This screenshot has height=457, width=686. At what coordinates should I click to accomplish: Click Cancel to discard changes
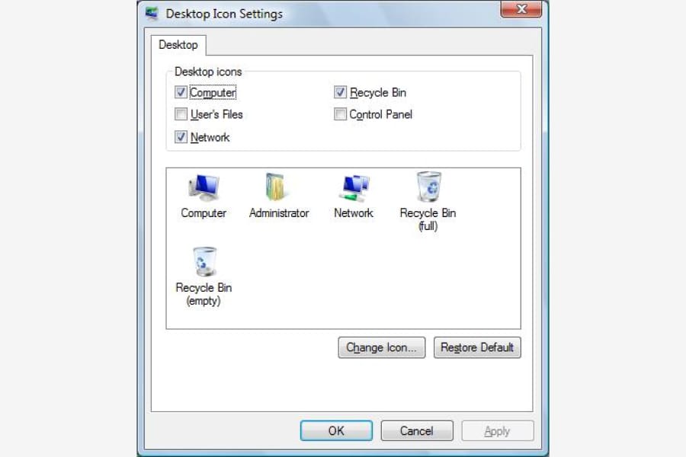tap(417, 431)
